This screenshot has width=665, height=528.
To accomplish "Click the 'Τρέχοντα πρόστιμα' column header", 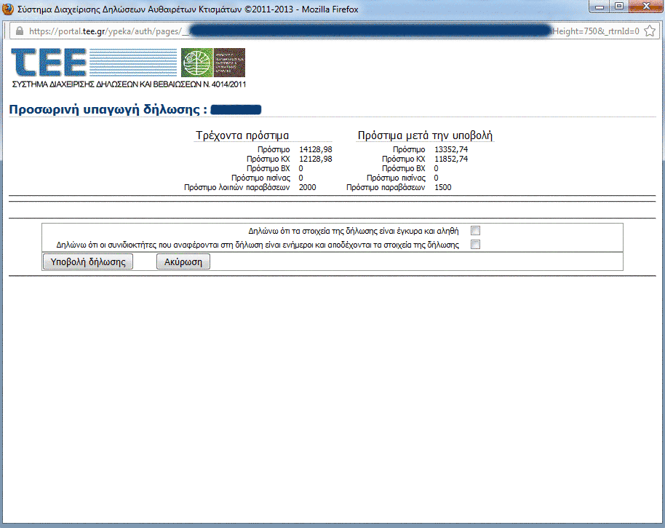I will [242, 135].
